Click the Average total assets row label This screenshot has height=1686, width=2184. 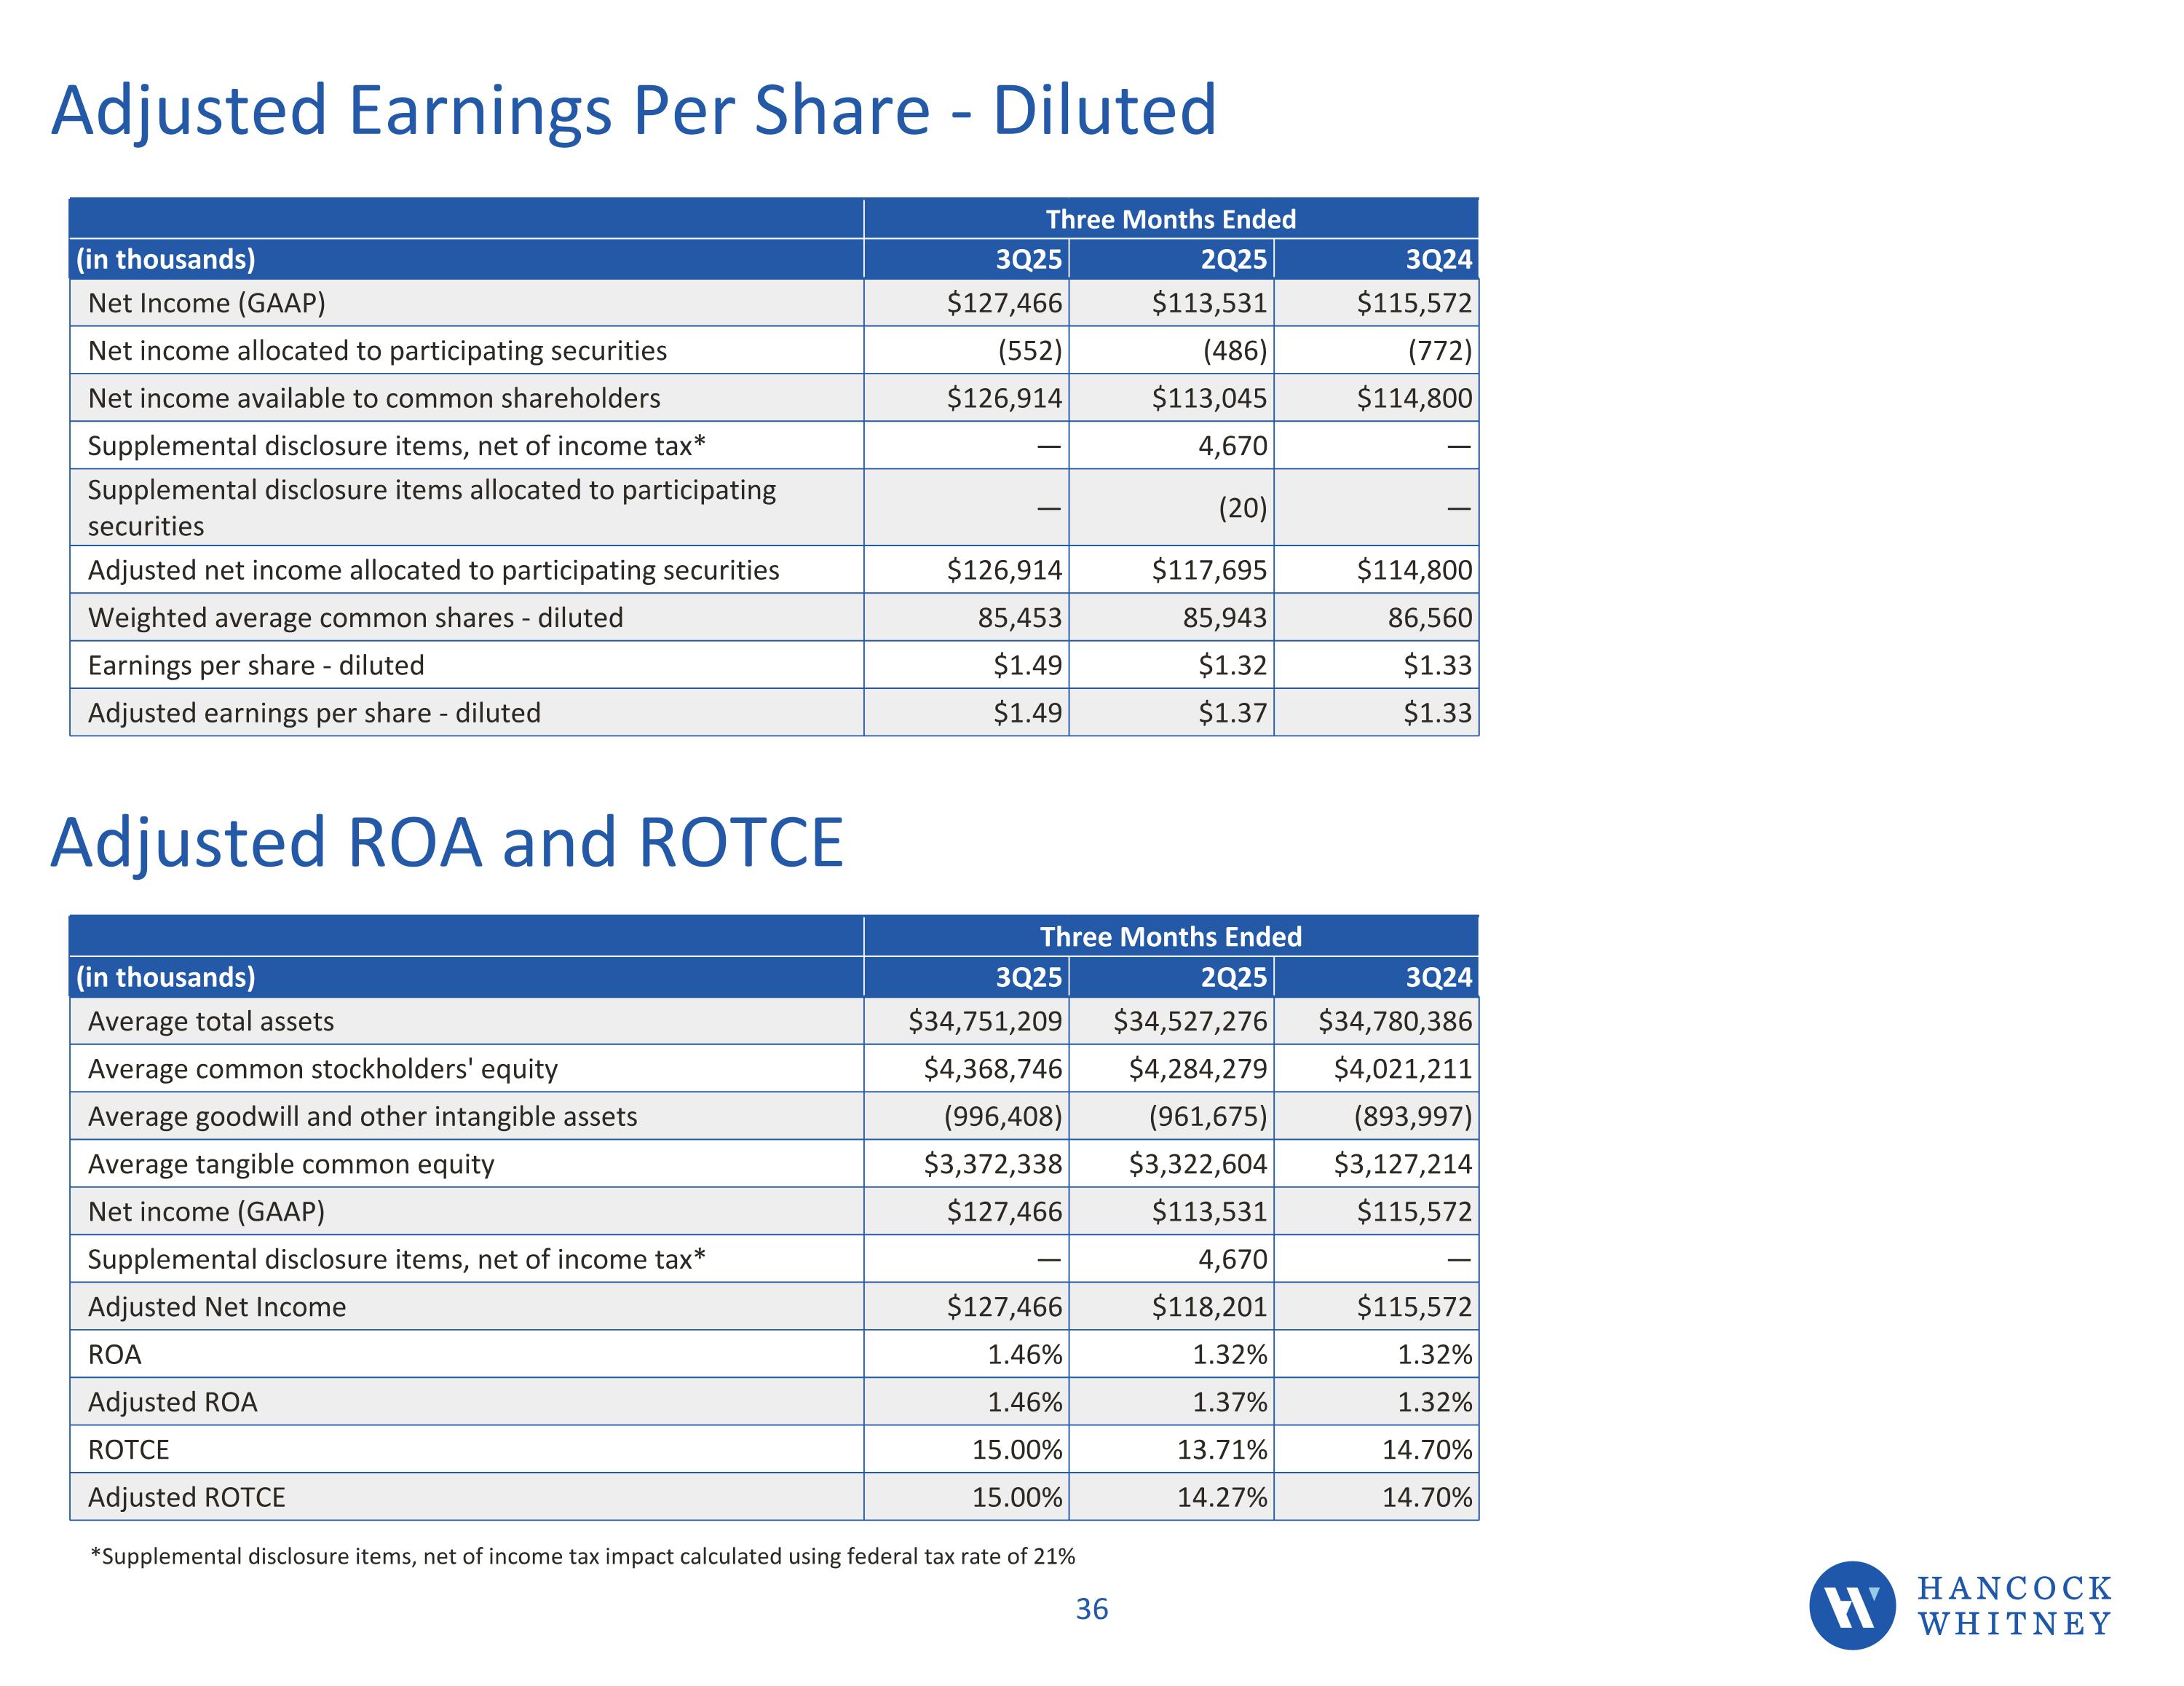coord(211,1022)
